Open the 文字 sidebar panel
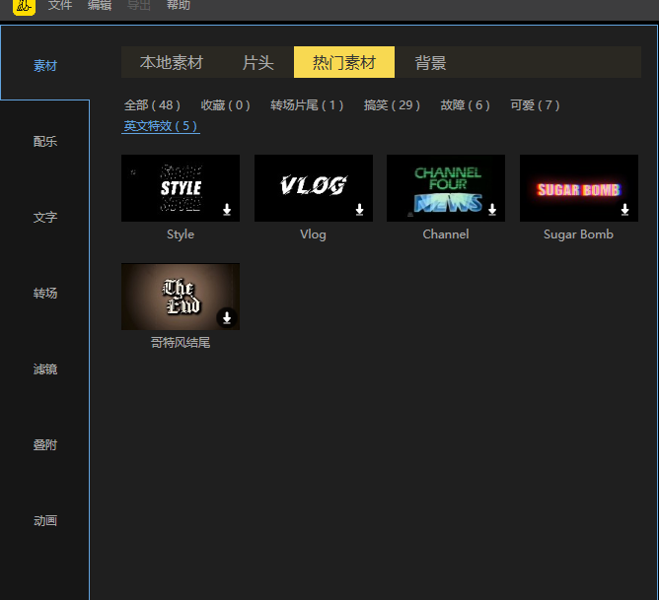 click(45, 218)
